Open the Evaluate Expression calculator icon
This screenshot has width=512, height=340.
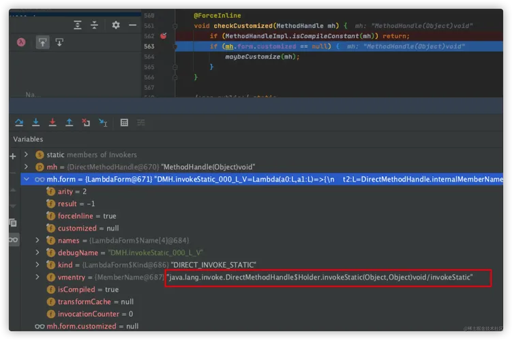point(124,122)
